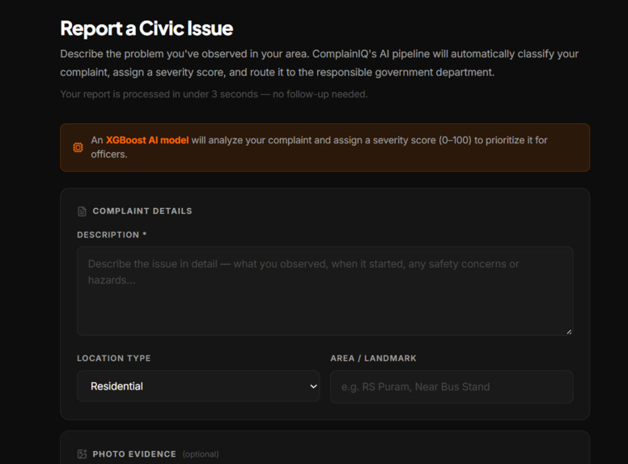
Task: Click the intro paragraph mentioning ComplainIQ's AI pipeline
Action: 319,63
